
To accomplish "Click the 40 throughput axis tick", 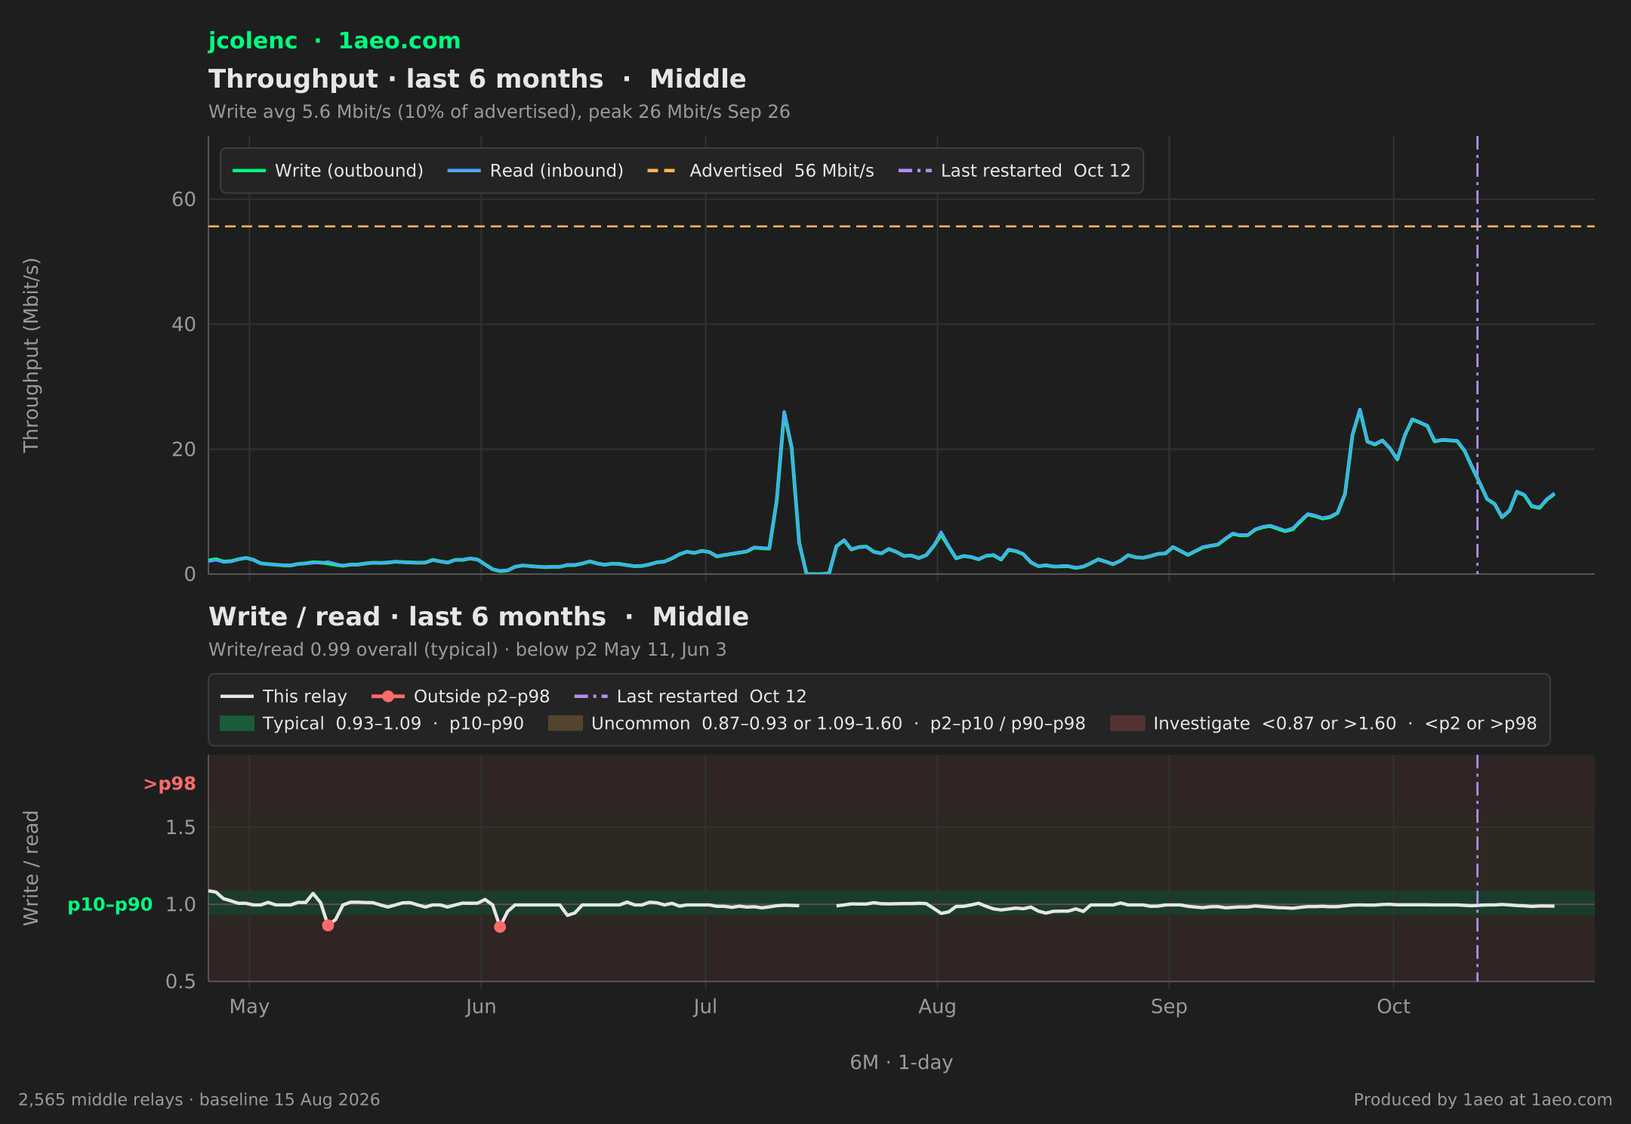I will (183, 325).
